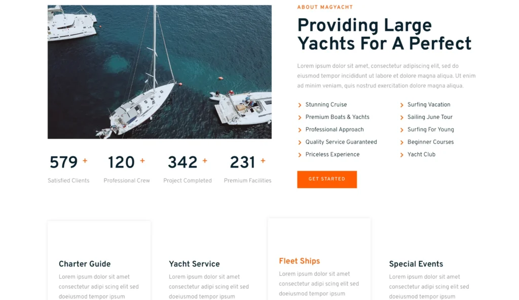Open the Charter Guide card heading
Image resolution: width=519 pixels, height=300 pixels.
(x=85, y=264)
